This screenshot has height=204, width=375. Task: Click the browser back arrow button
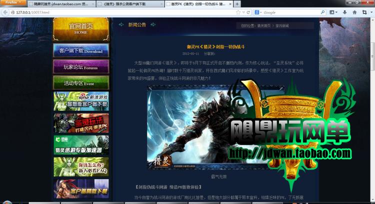pos(5,12)
